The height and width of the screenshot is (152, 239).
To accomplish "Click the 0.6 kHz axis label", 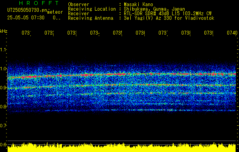I will (x=3, y=144).
